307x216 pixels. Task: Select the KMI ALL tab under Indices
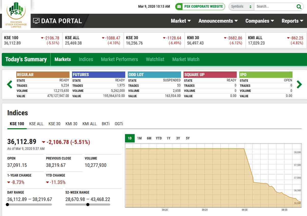tap(89, 124)
